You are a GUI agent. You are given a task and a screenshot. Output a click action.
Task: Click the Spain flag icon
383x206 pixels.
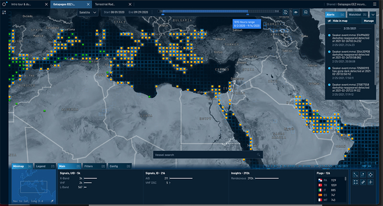click(x=320, y=195)
